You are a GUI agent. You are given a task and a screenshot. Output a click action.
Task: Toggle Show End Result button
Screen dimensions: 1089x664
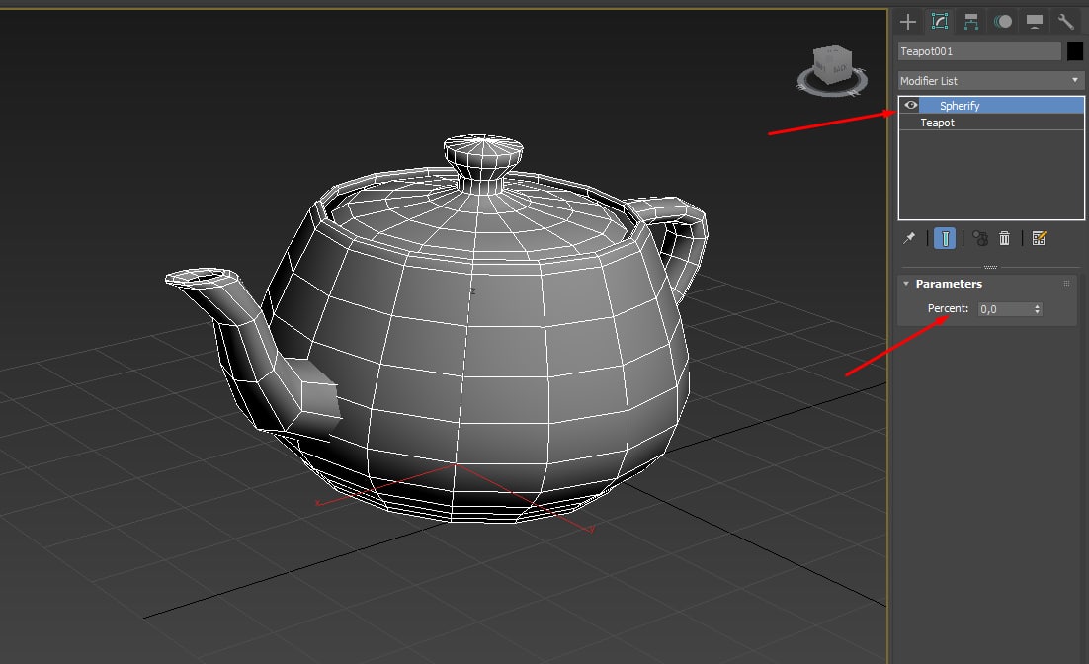945,238
